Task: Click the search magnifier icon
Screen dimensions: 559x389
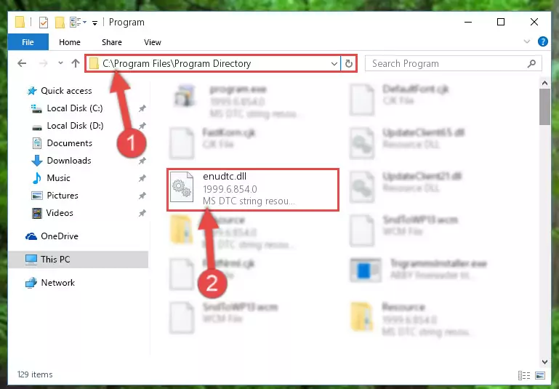Action: (x=531, y=63)
